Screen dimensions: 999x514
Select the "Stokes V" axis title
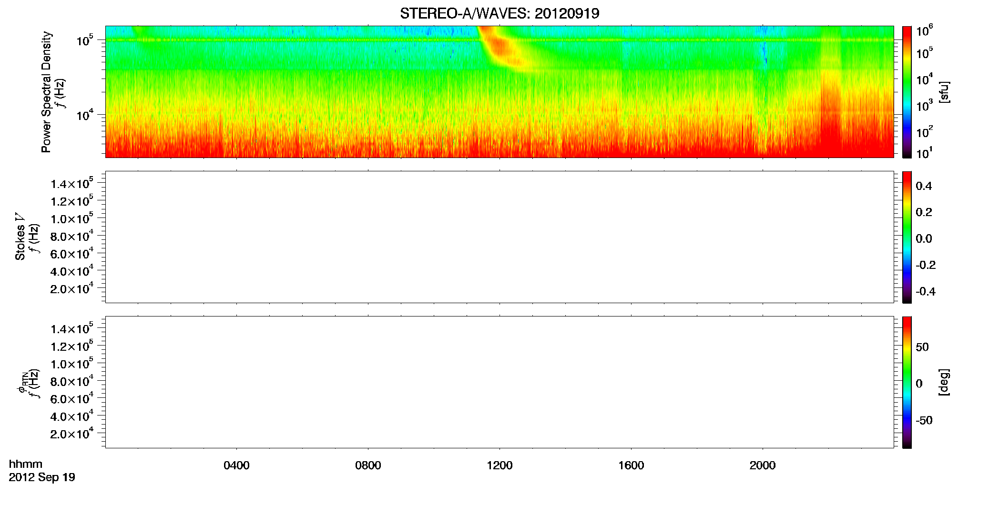point(20,237)
